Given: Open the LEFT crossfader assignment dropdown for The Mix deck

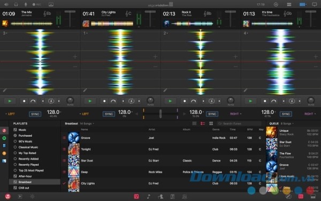Looking at the screenshot, I should [10, 114].
